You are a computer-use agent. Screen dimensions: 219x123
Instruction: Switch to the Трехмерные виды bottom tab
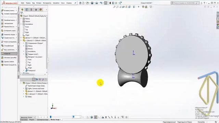[x=42, y=120]
